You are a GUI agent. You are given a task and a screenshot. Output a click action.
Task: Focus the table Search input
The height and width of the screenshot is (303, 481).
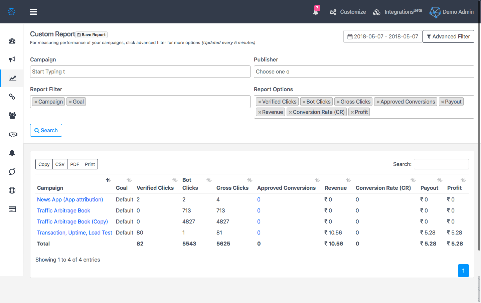coord(441,164)
